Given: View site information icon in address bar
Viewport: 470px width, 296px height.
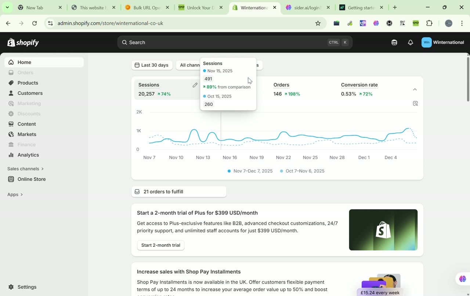Looking at the screenshot, I should (x=51, y=24).
